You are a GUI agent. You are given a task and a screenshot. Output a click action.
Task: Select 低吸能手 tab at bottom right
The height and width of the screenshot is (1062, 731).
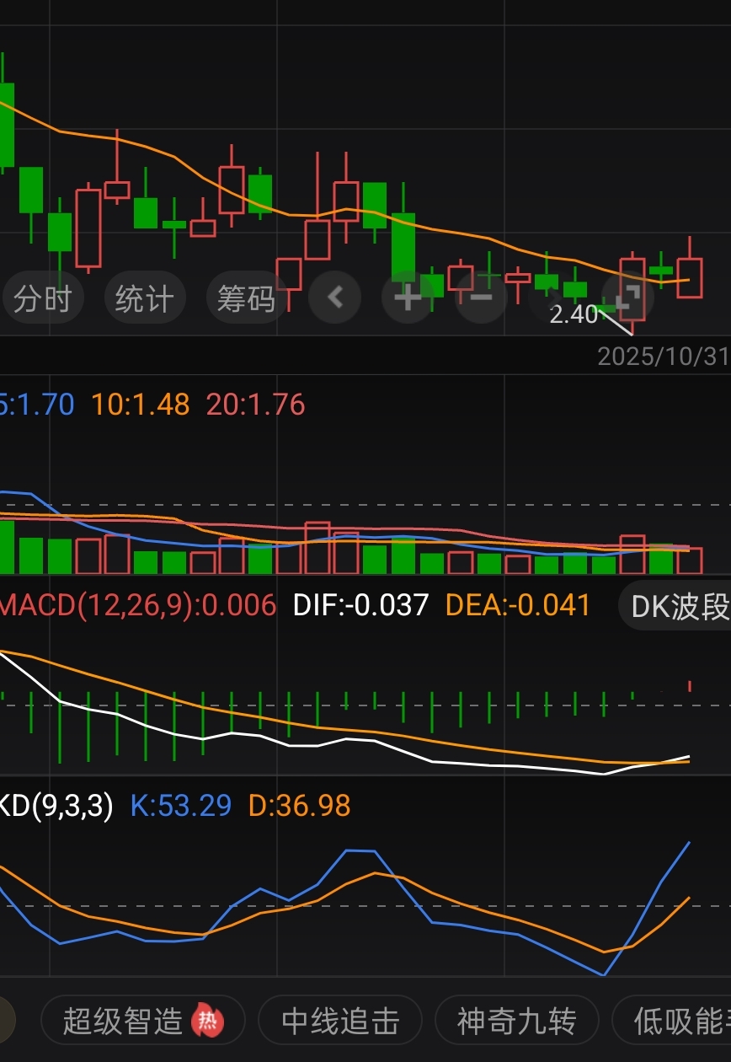[x=672, y=1022]
